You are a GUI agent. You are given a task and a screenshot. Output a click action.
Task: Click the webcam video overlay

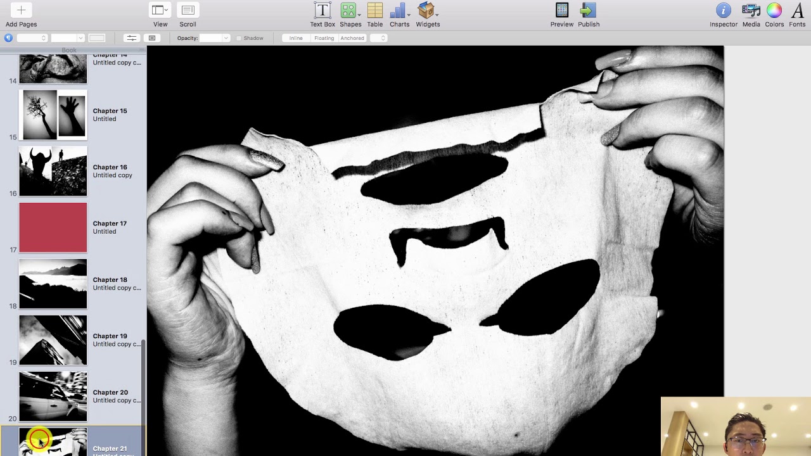(736, 426)
